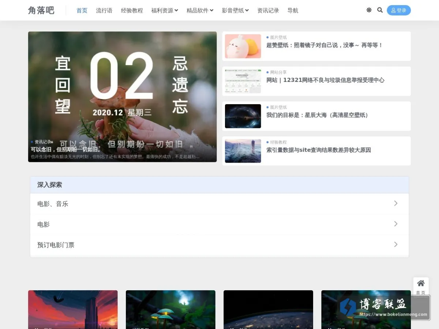This screenshot has height=329, width=439.
Task: Open article 网站 | 12321网络不良与垃圾信息举报受理中心
Action: point(325,80)
